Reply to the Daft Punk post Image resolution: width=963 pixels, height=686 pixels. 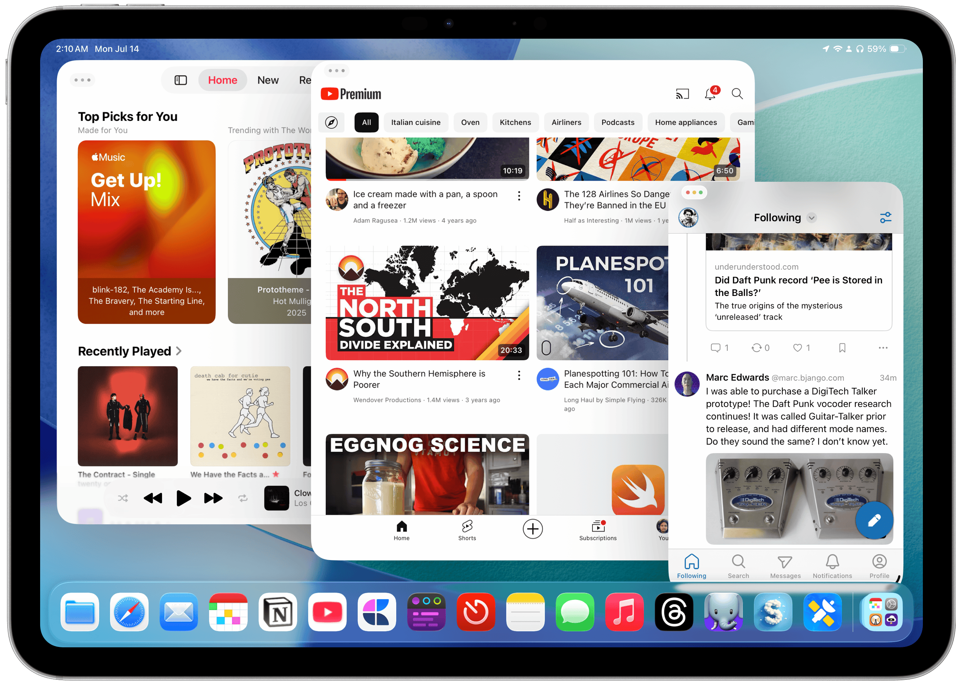[x=719, y=348]
